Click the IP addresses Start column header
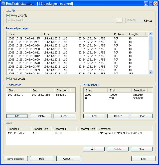The image size is (159, 165). click(x=18, y=90)
